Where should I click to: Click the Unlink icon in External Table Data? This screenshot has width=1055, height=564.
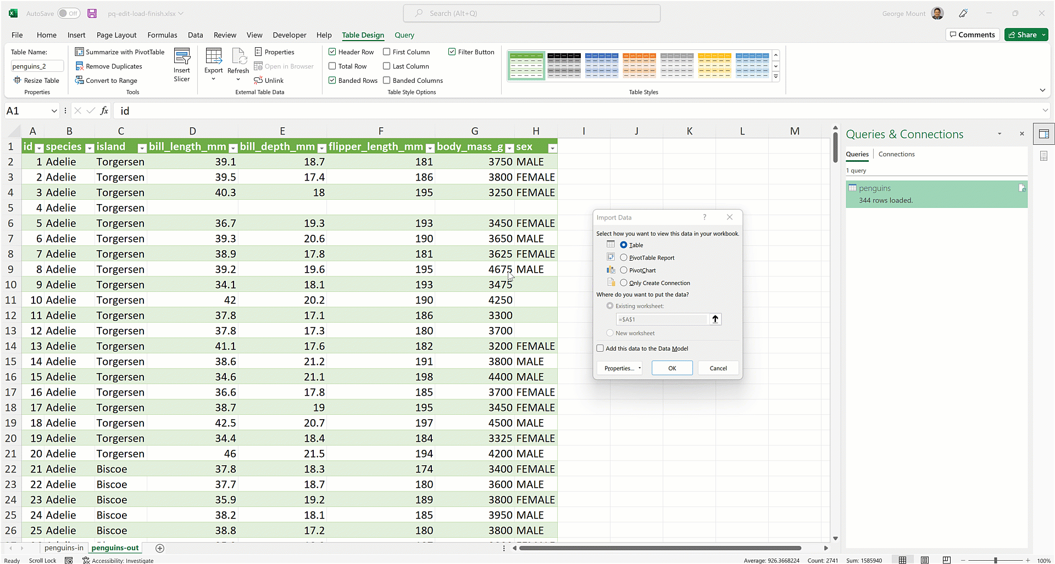pos(258,81)
